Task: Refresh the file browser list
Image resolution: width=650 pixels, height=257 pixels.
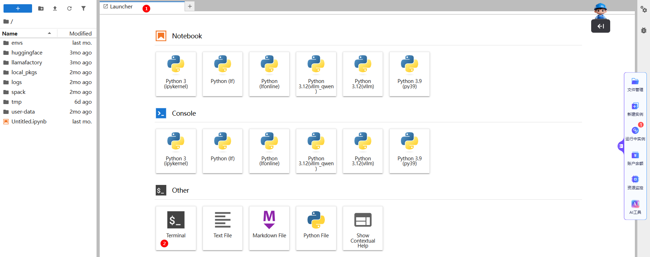Action: coord(69,8)
